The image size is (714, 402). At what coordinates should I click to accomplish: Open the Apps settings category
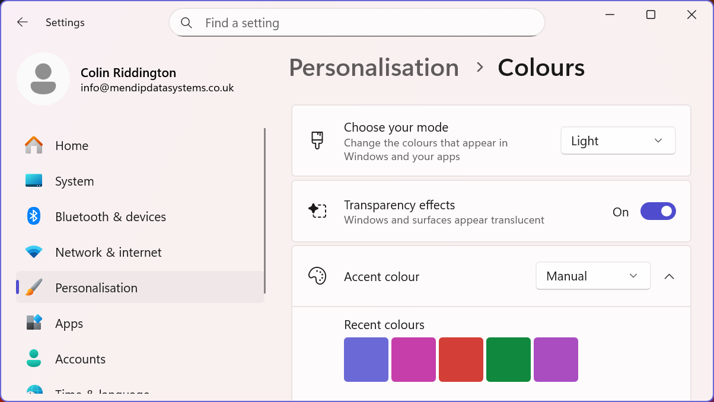tap(140, 323)
